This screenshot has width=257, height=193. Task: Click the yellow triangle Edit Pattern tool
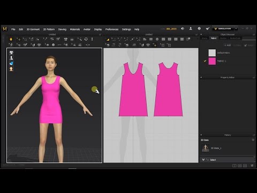(108, 39)
